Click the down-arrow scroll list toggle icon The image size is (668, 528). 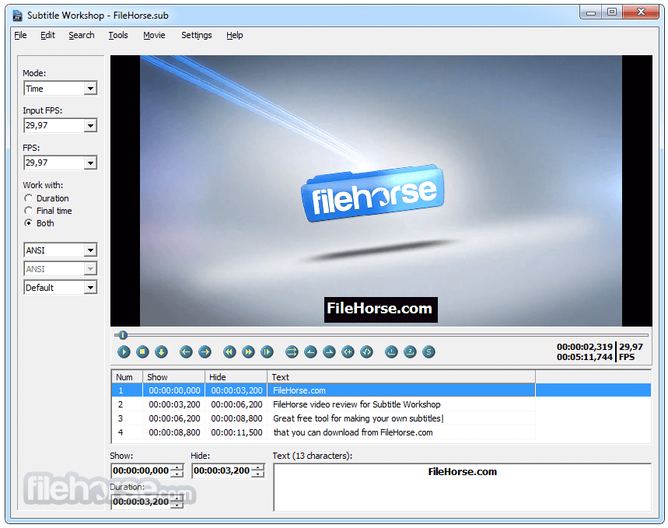[161, 352]
